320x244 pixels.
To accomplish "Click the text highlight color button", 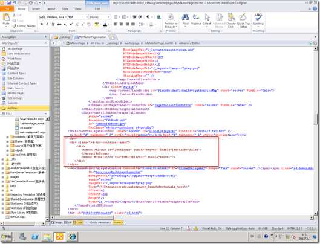I will [96, 24].
